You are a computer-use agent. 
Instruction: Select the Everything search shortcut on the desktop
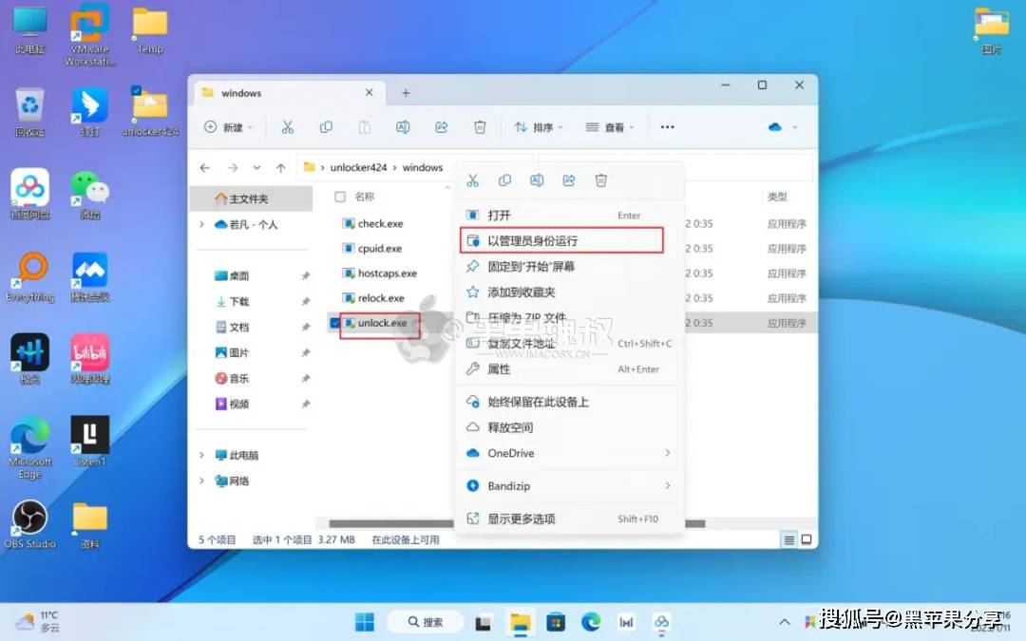tap(30, 277)
